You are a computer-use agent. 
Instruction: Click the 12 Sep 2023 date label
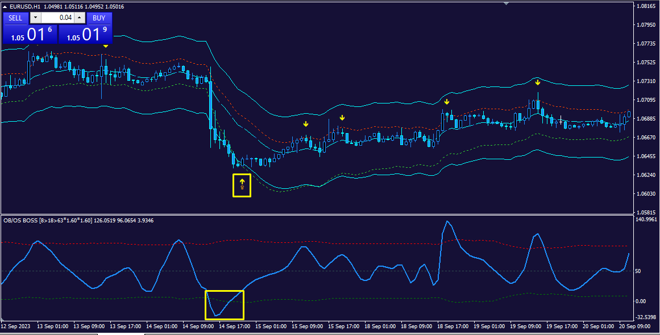coord(15,326)
